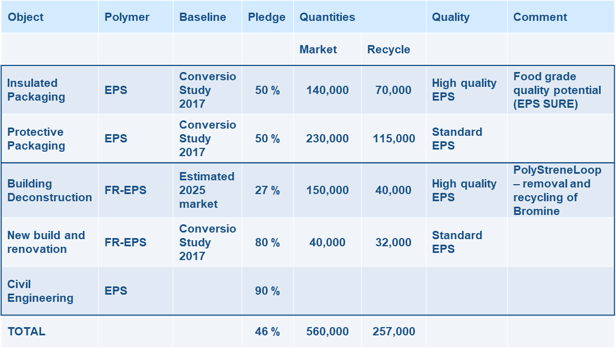Image resolution: width=616 pixels, height=348 pixels.
Task: Click the Recycle sub-header
Action: point(389,49)
